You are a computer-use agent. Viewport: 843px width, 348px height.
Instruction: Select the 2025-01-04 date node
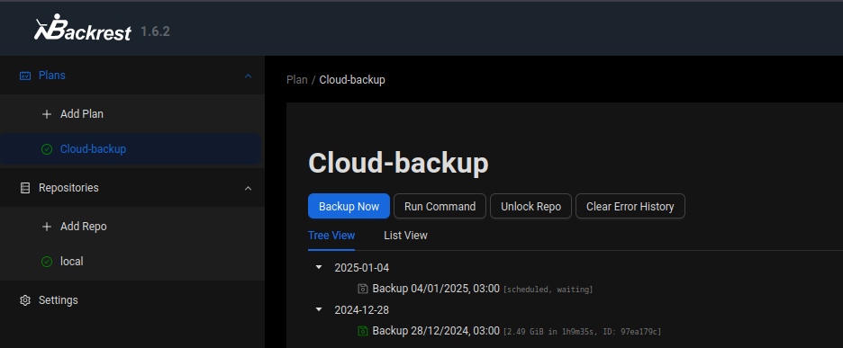(x=361, y=267)
